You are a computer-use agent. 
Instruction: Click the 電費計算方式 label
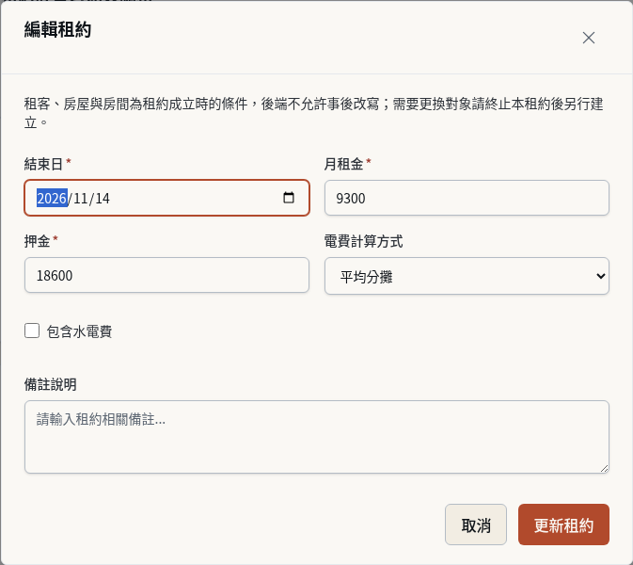(363, 241)
